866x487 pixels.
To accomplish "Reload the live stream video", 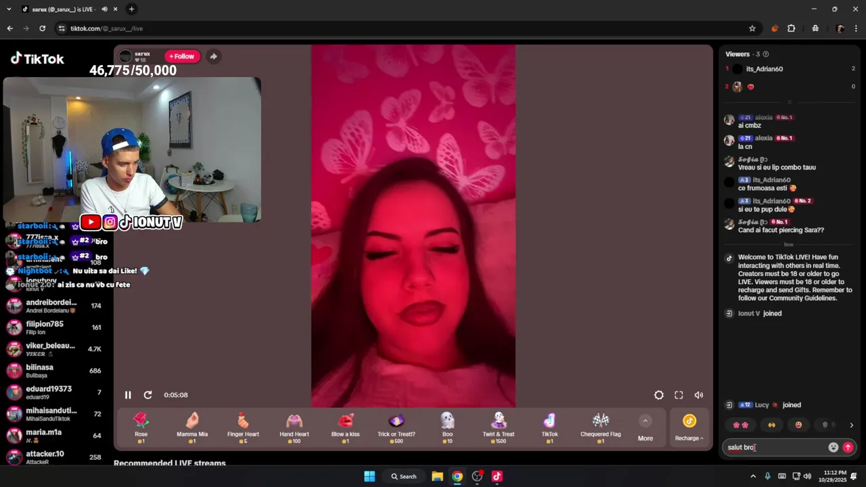I will 147,395.
